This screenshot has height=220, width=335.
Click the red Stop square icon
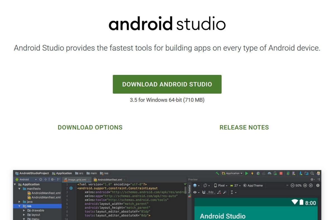(x=281, y=173)
